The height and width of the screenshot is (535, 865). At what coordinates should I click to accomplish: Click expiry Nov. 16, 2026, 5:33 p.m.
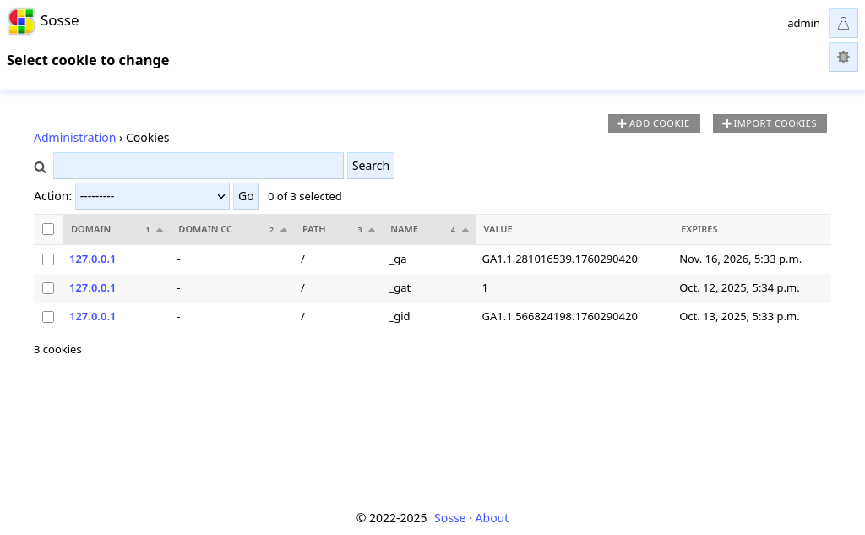point(740,259)
